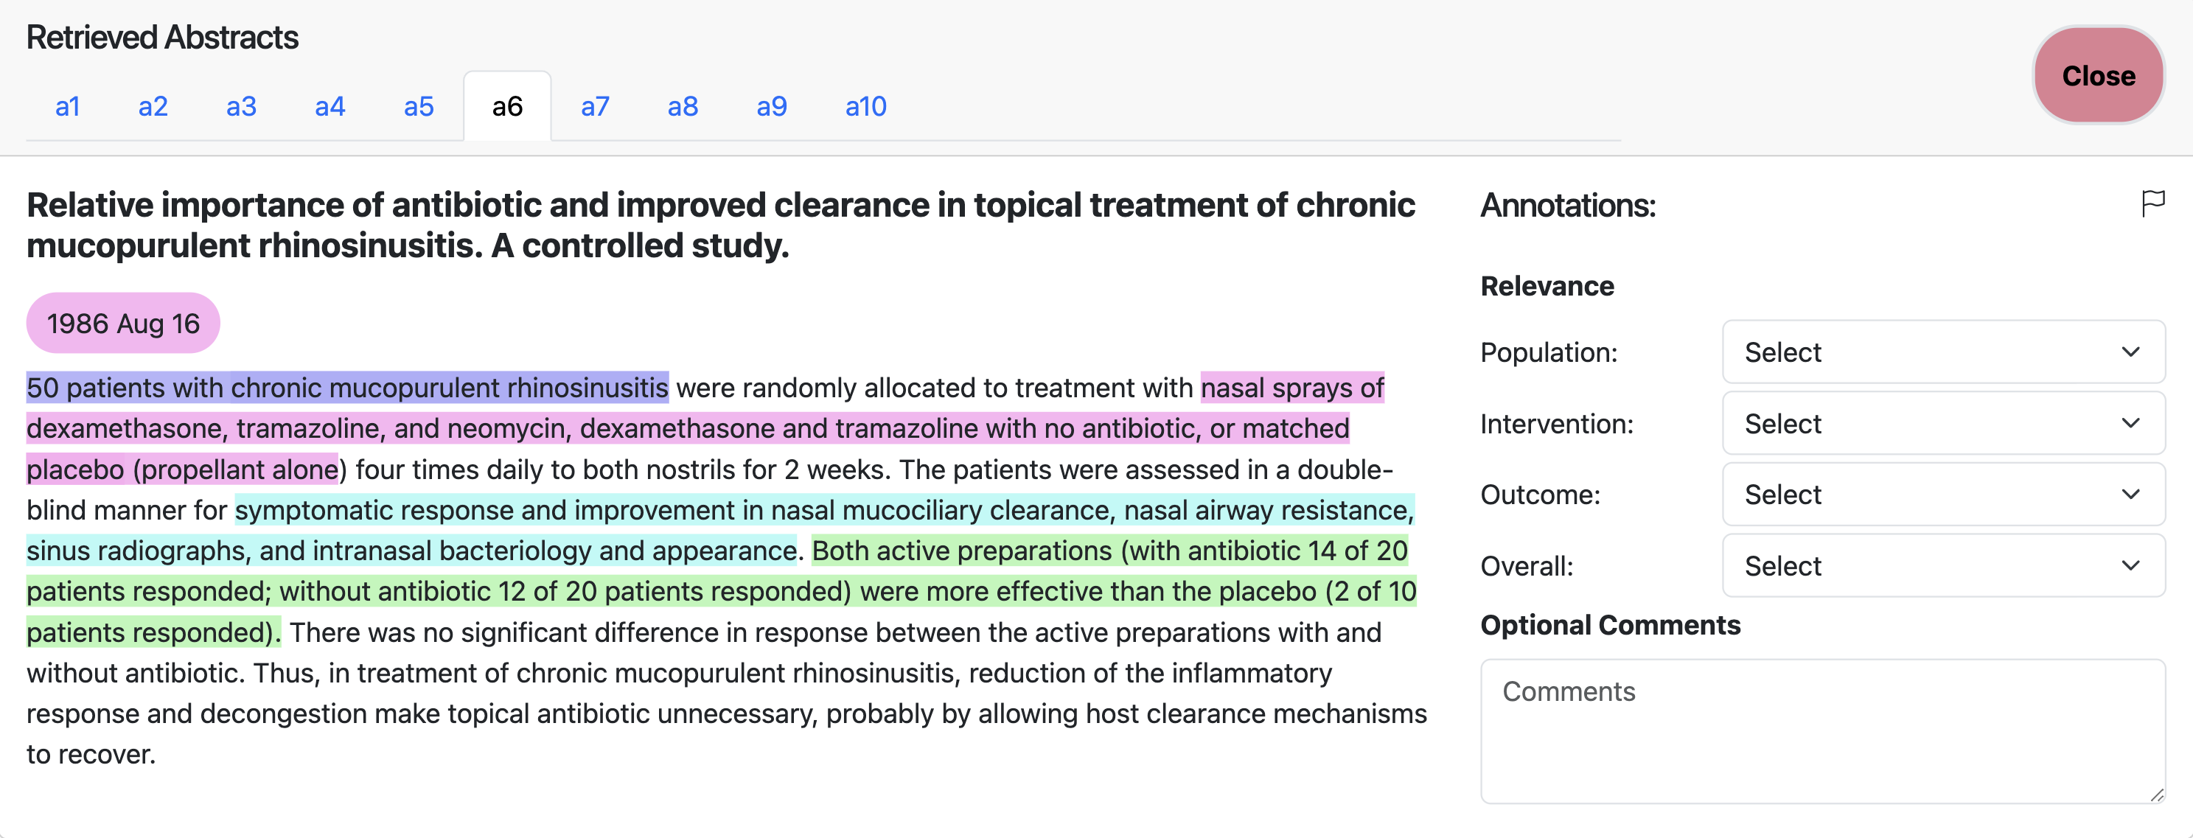Screen dimensions: 2193x838
Task: Click the purple highlighted population text
Action: (x=347, y=388)
